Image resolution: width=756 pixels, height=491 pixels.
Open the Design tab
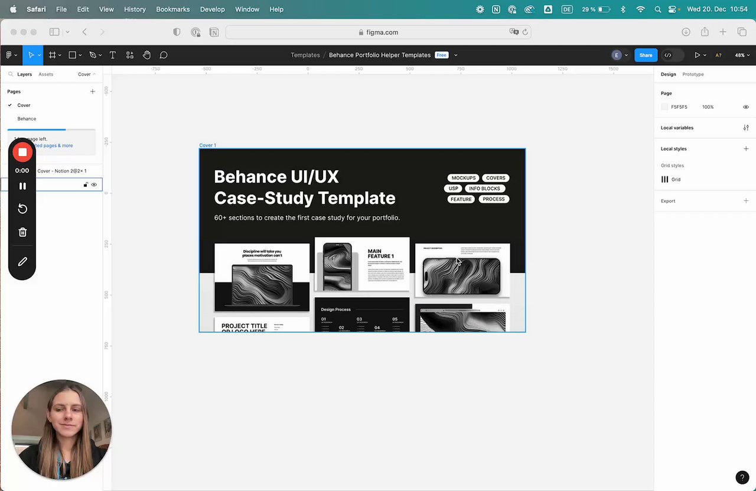[x=668, y=74]
